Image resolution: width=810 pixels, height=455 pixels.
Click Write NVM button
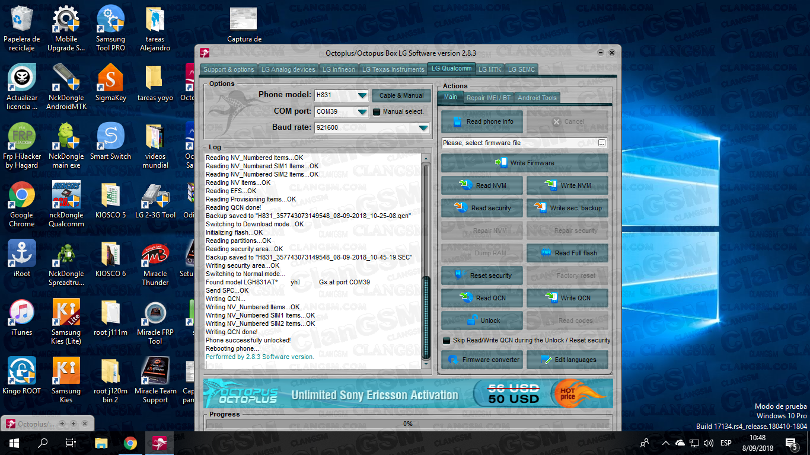567,185
